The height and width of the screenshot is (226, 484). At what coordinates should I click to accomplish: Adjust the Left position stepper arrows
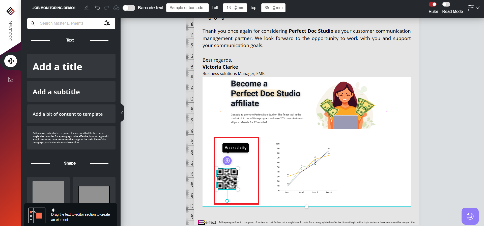tap(236, 8)
